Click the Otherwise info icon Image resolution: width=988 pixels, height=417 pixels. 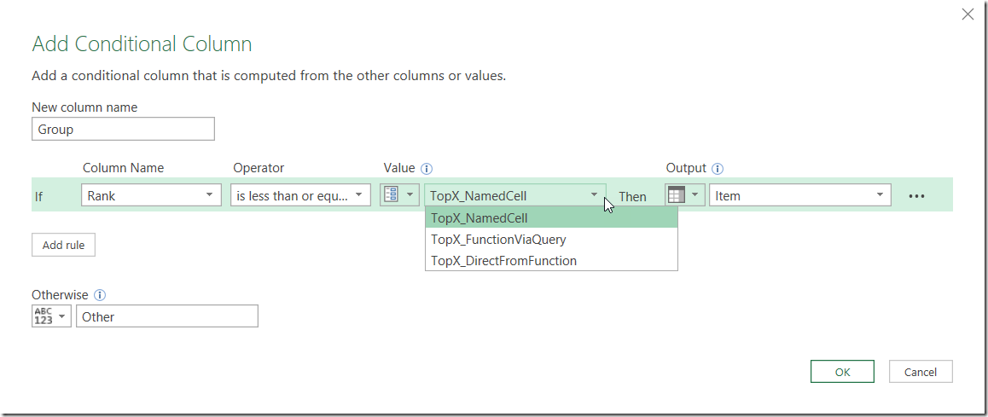tap(100, 295)
